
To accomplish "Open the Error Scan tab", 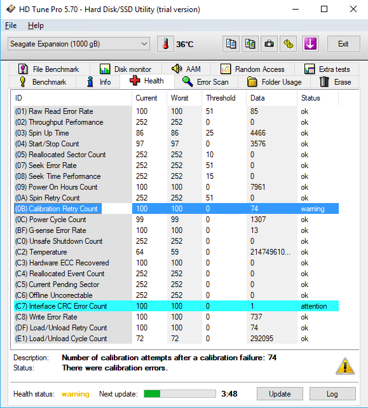I will (x=206, y=82).
